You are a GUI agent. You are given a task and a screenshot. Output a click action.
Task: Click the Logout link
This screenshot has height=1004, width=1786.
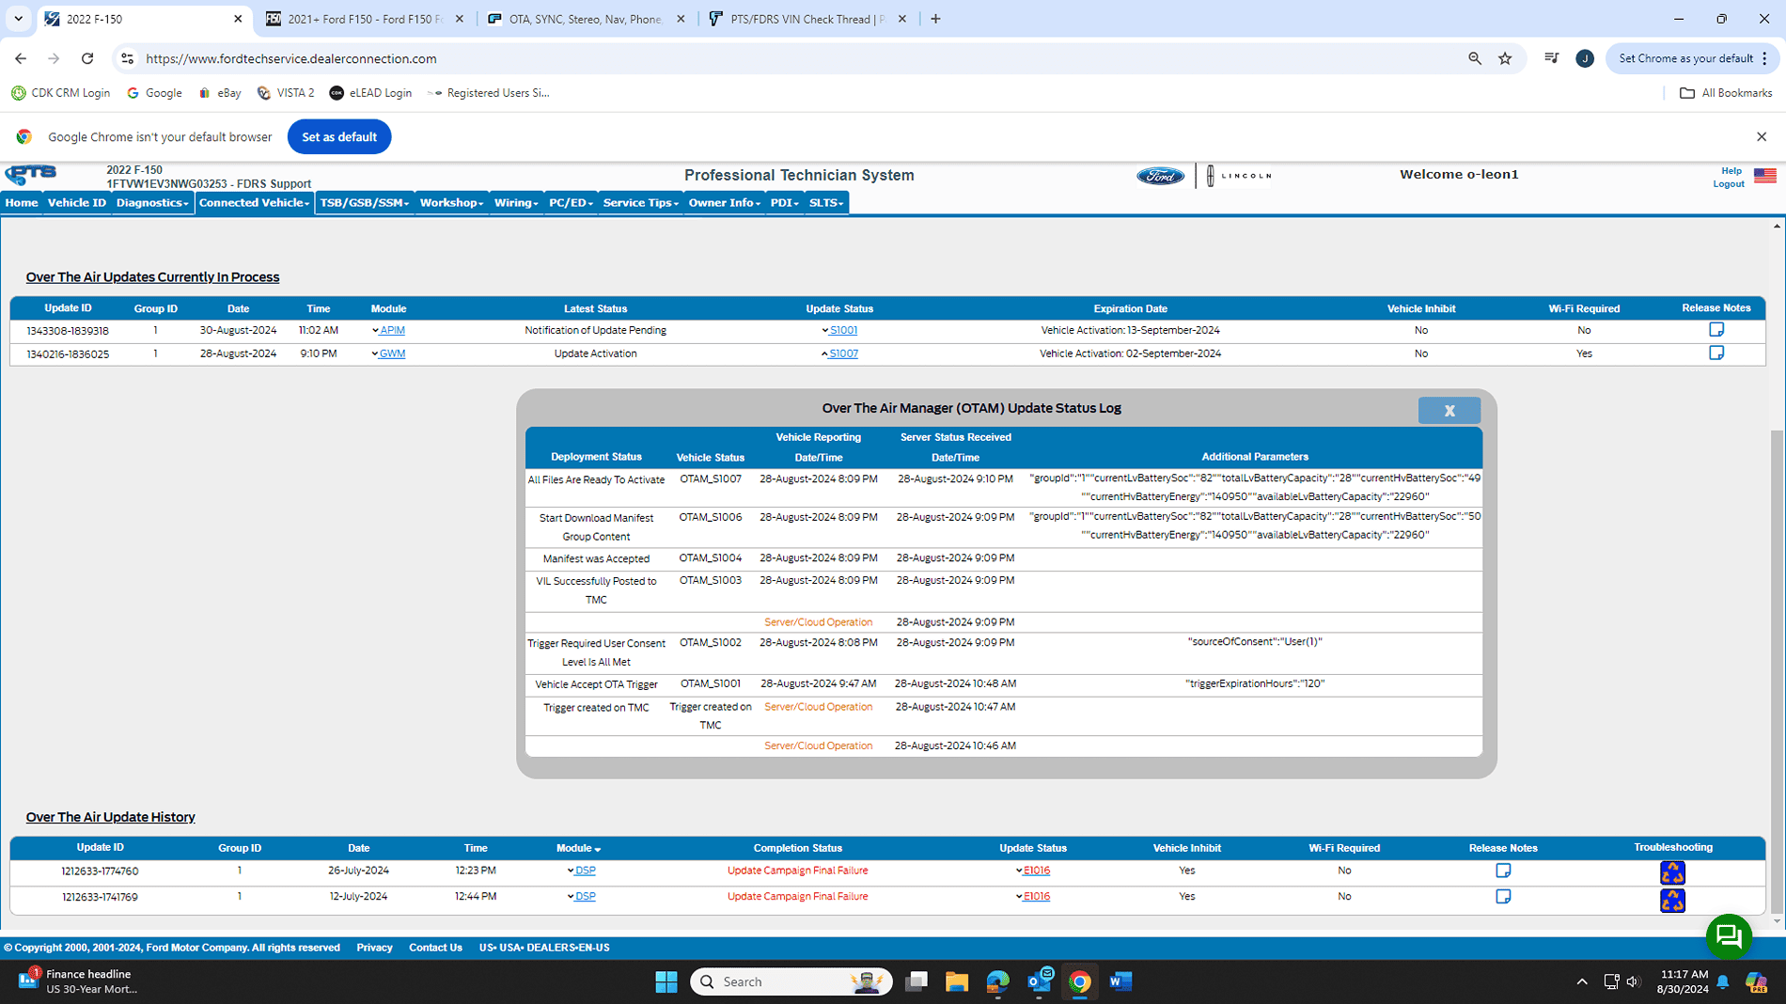click(1728, 184)
